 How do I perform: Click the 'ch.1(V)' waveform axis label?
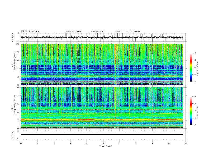(x=13, y=37)
